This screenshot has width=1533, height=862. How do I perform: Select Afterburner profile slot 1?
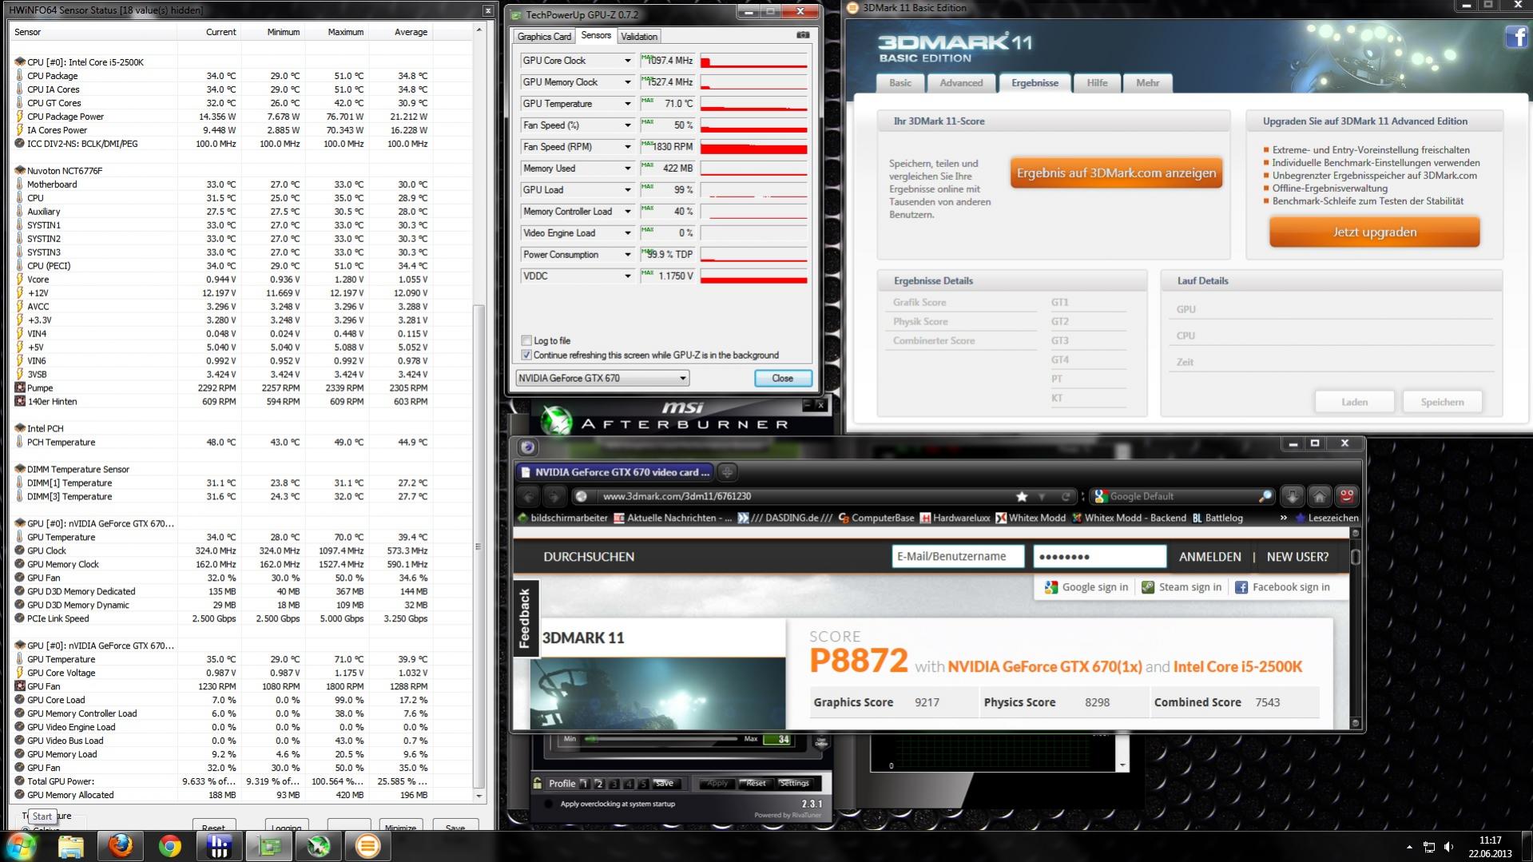(585, 784)
